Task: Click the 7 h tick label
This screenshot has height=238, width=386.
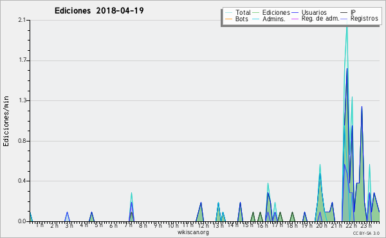Action: click(x=129, y=225)
